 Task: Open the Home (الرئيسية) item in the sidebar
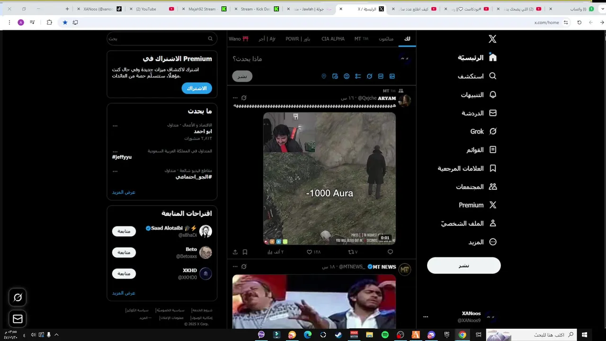(477, 58)
